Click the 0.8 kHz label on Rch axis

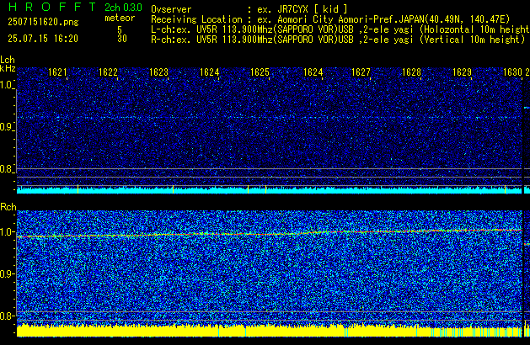tap(7, 316)
